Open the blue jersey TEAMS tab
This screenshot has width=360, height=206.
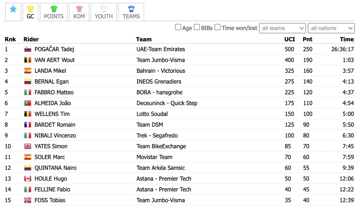tap(131, 12)
